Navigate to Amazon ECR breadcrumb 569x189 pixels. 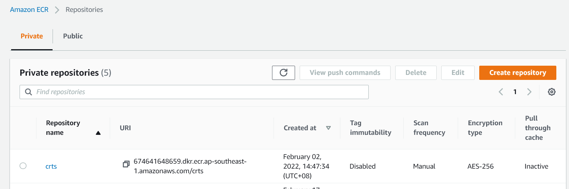[x=29, y=10]
